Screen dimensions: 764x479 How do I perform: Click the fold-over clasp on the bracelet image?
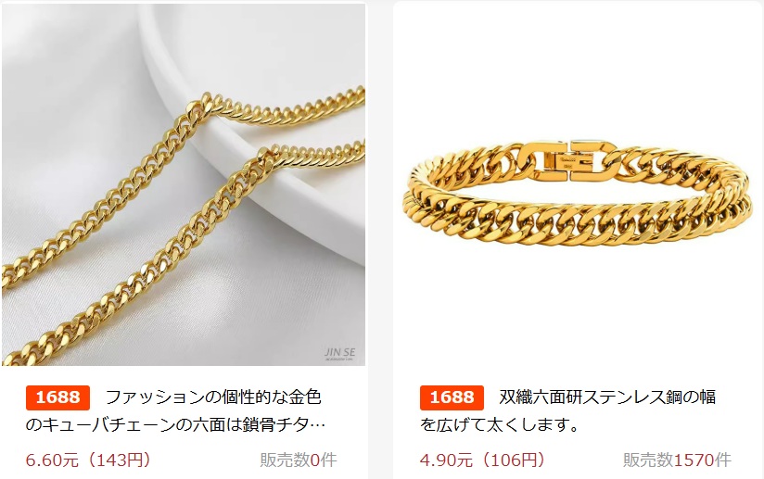[x=567, y=160]
